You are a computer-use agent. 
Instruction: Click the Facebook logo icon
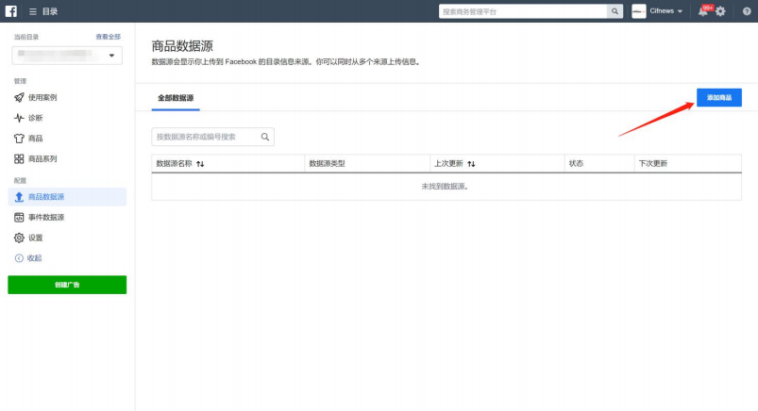click(x=10, y=11)
